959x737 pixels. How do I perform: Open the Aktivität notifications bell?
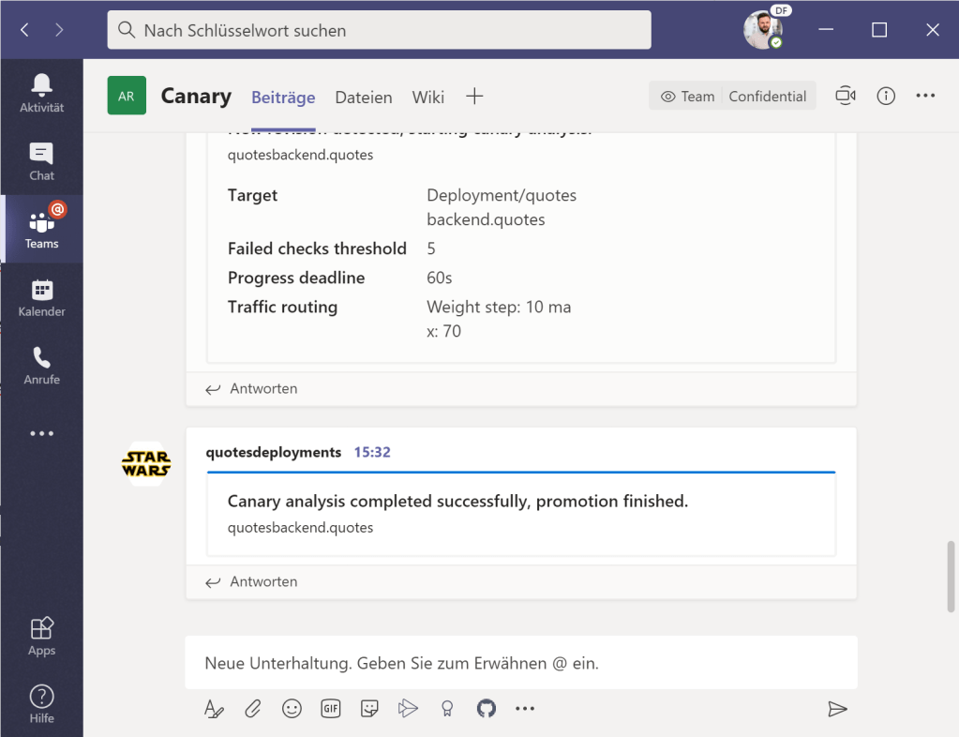tap(41, 94)
